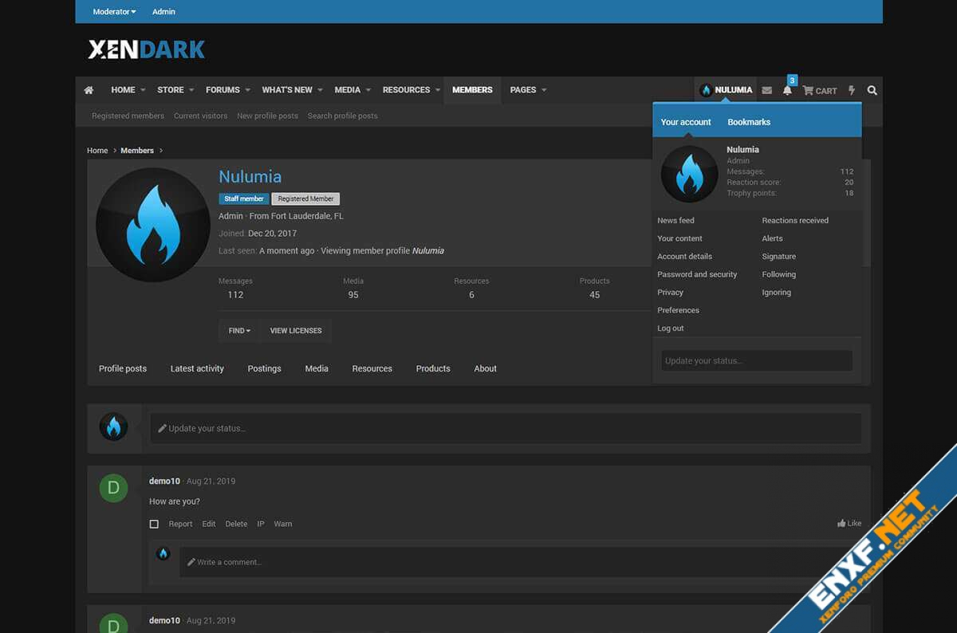Click the flame avatar in account dropdown
Viewport: 957px width, 633px height.
pos(690,173)
